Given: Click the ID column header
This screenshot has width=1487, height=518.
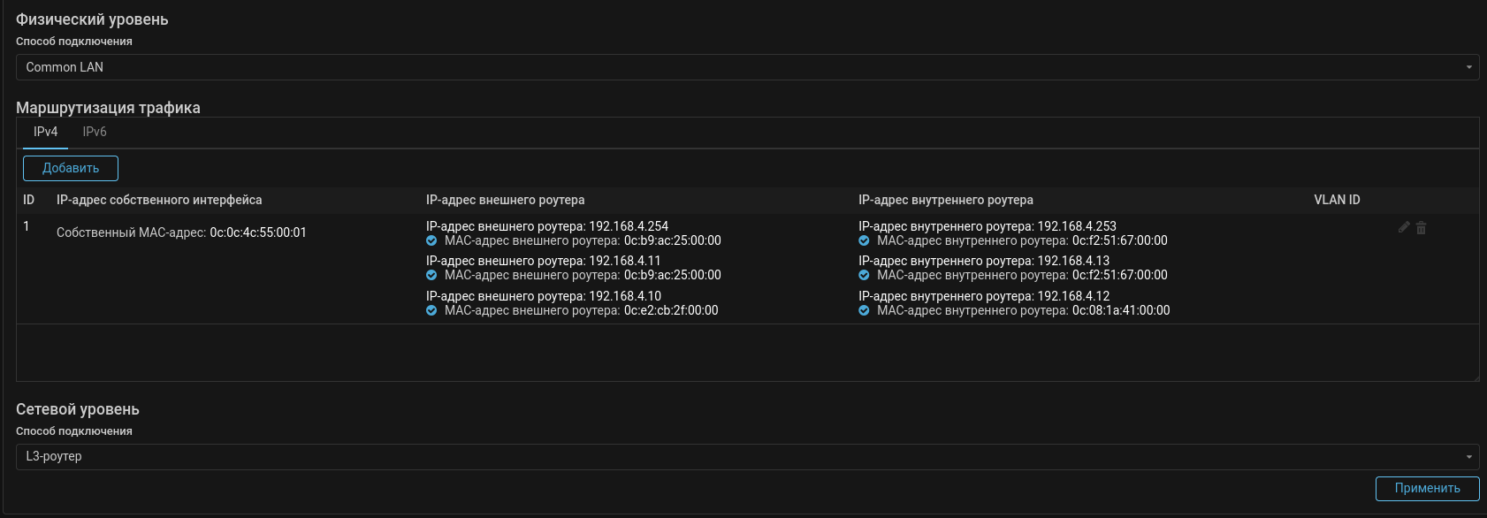Looking at the screenshot, I should point(28,200).
